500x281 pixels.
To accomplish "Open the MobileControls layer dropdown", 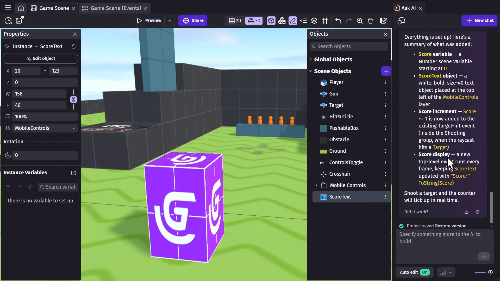I will click(45, 128).
